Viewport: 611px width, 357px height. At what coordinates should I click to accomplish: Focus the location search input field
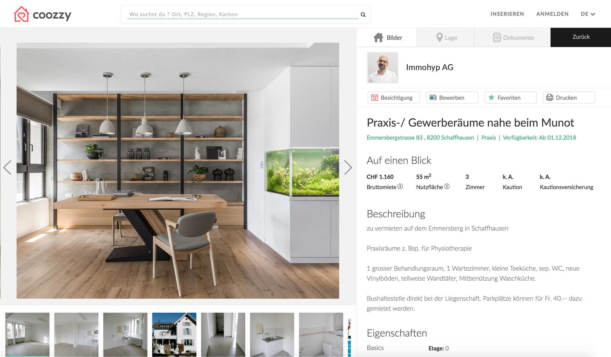[x=243, y=14]
